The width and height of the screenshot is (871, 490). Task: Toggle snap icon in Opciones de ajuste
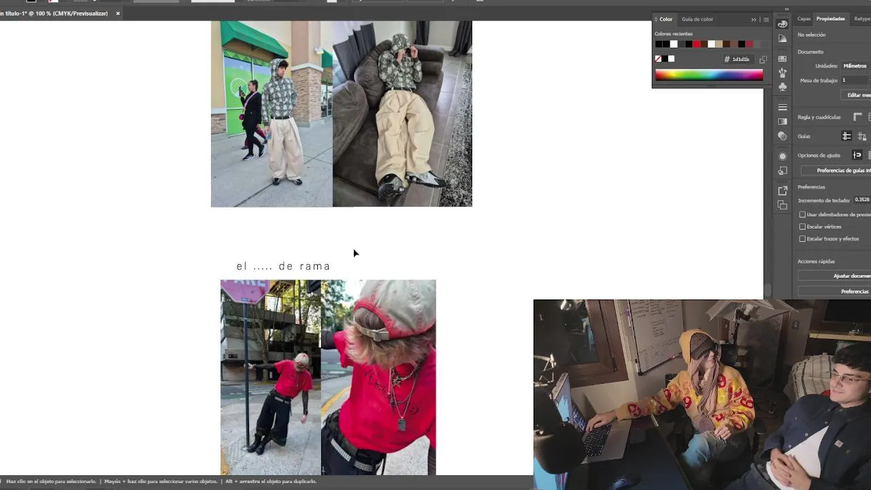pos(857,155)
